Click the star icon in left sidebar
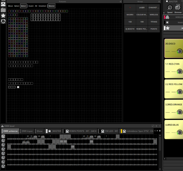Viewport: 183px width, 171px height. tap(3, 16)
